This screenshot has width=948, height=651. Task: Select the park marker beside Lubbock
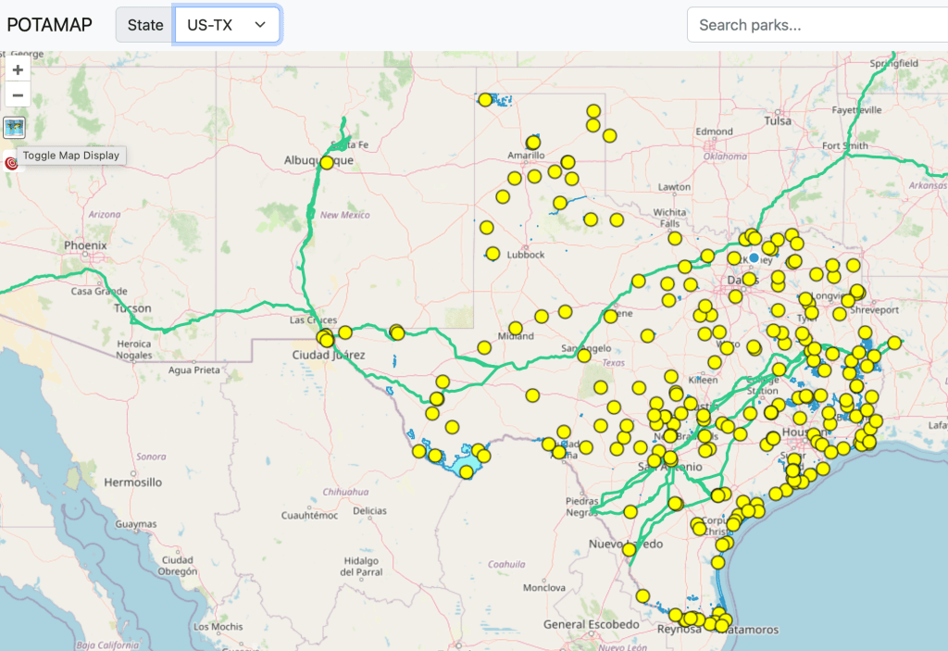click(493, 254)
